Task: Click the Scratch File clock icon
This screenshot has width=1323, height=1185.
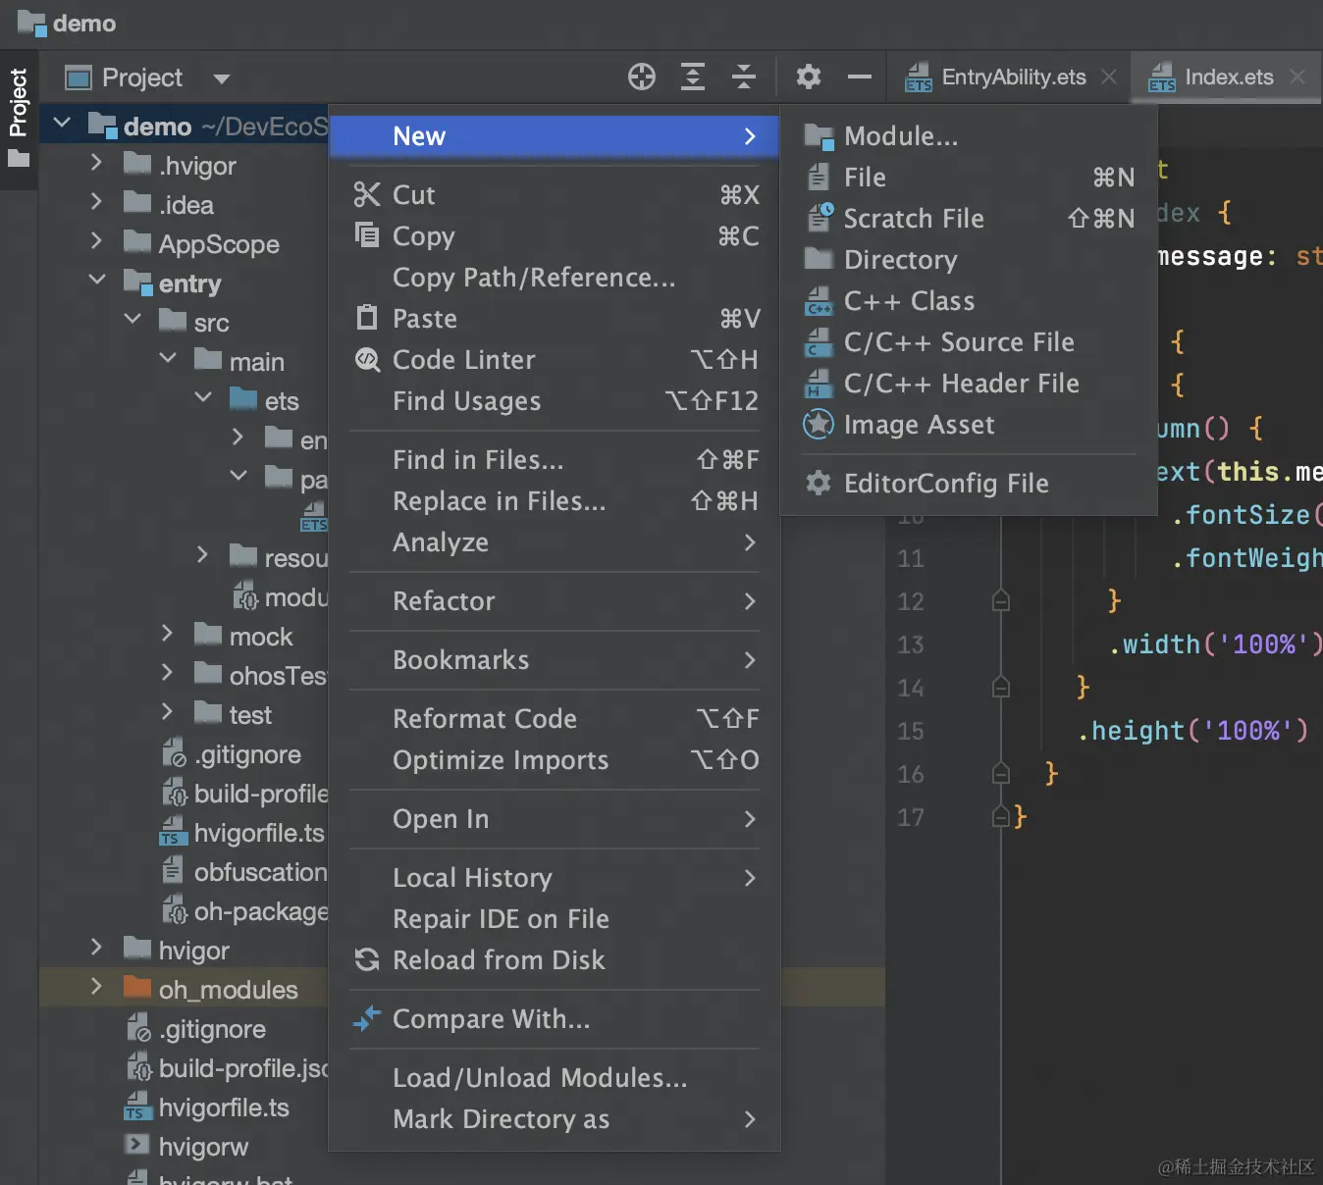Action: (x=820, y=218)
